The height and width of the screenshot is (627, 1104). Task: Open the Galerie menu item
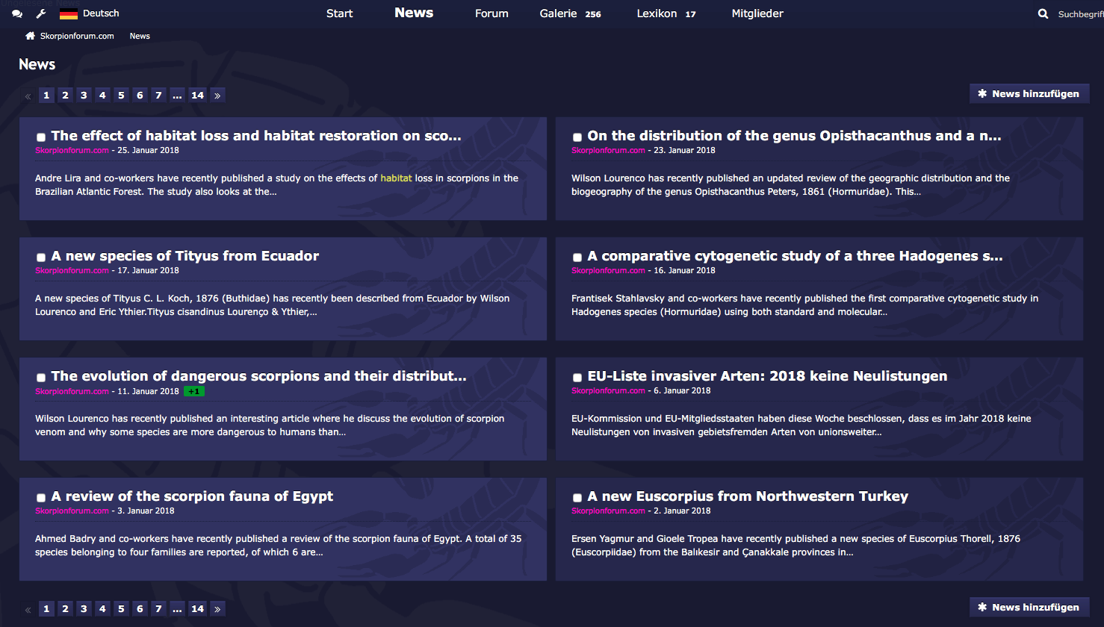pos(559,13)
